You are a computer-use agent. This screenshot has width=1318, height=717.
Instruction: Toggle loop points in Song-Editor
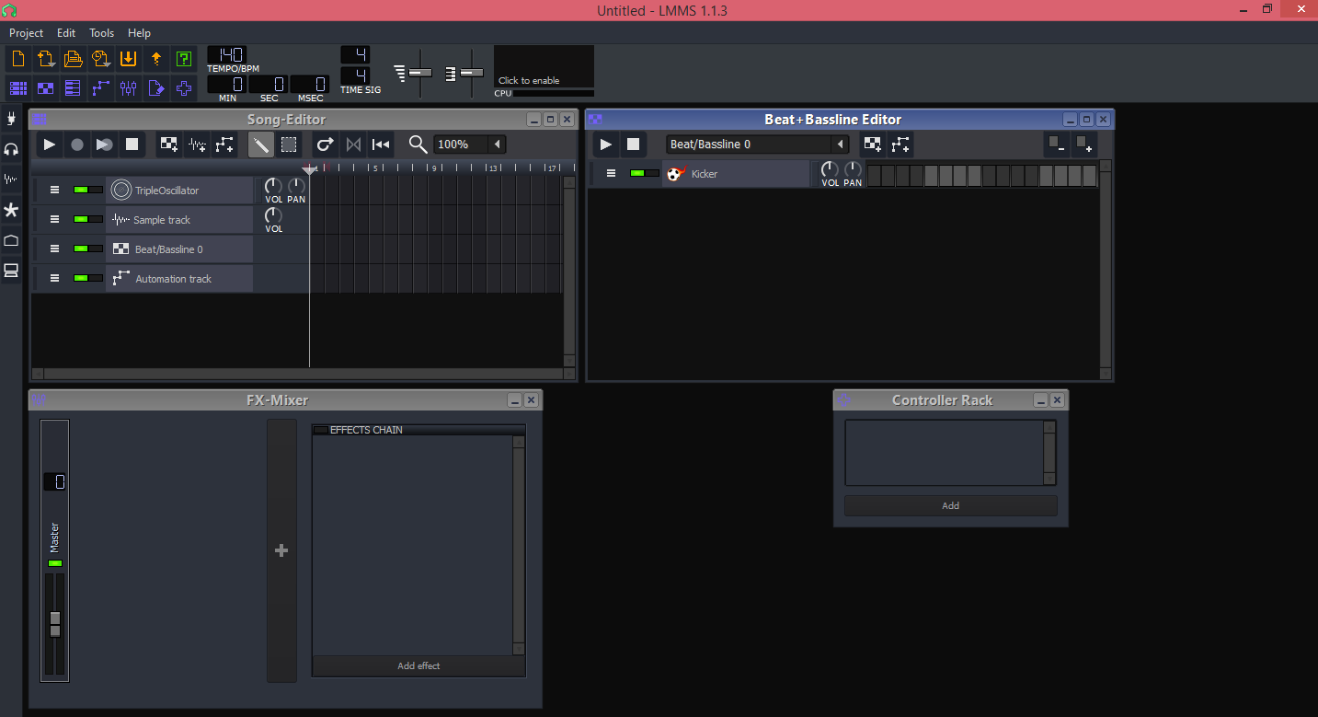point(353,145)
